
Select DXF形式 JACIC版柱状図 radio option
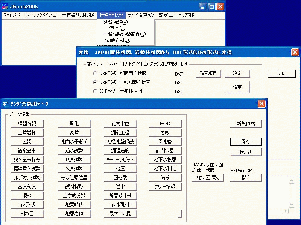(x=95, y=82)
